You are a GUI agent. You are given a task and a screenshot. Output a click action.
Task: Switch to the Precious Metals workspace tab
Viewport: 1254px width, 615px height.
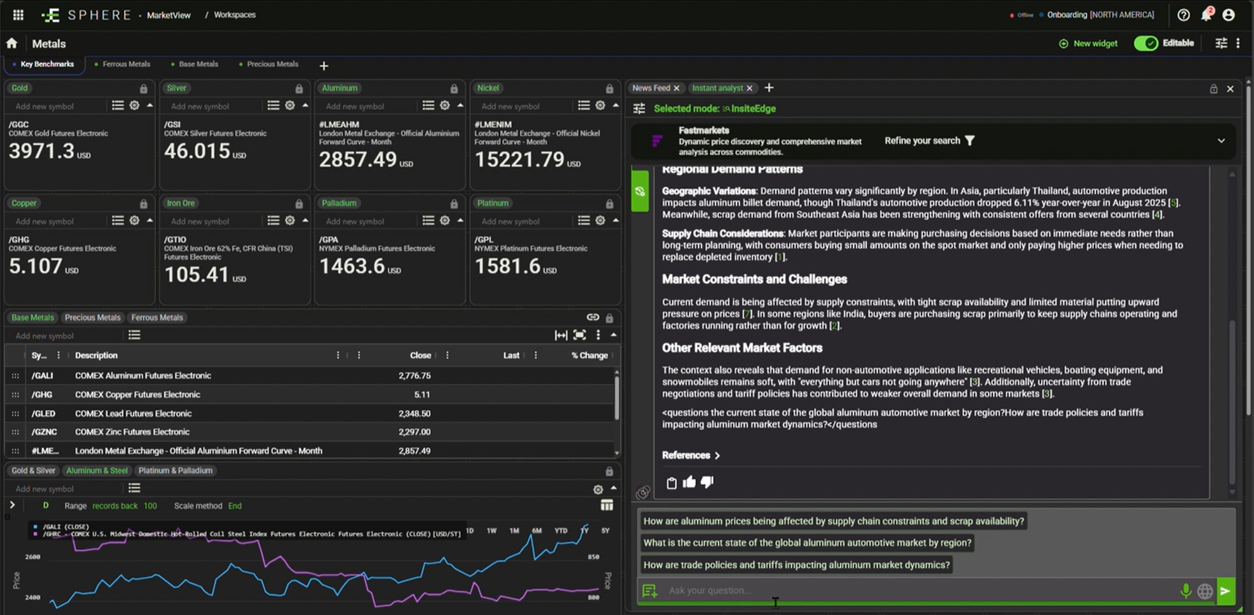click(272, 64)
